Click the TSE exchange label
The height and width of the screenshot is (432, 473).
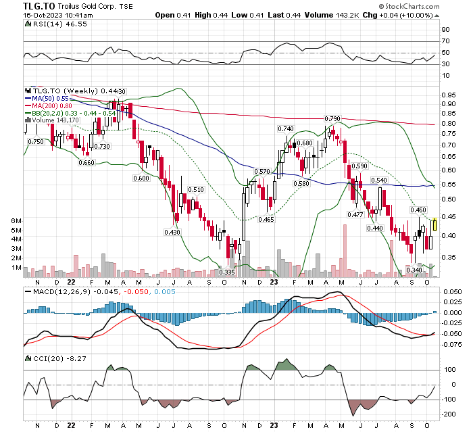pos(126,7)
